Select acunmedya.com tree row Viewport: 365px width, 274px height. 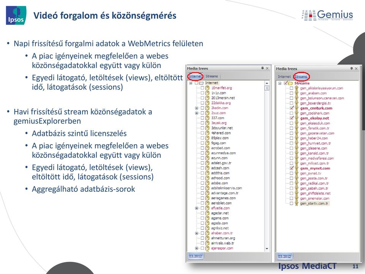(223, 153)
